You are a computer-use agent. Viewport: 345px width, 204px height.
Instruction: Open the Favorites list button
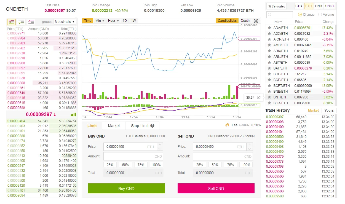[277, 6]
